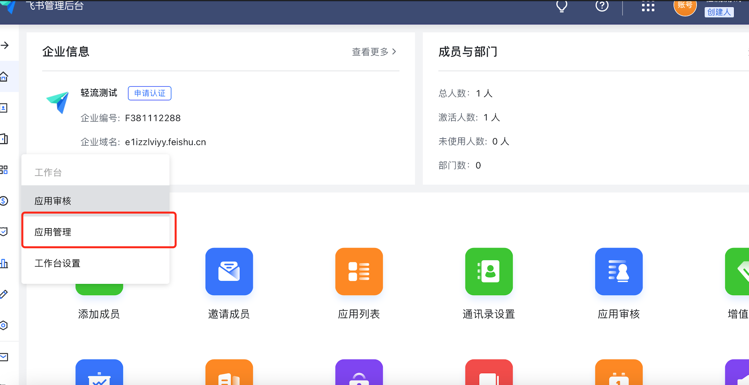Open the building organization icon in sidebar

point(4,139)
